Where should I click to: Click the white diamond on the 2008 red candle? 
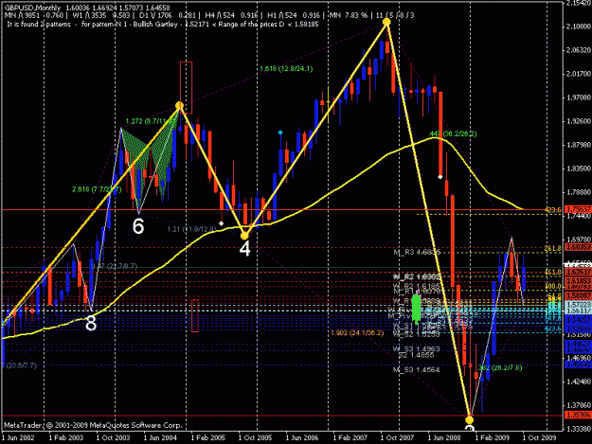(440, 176)
